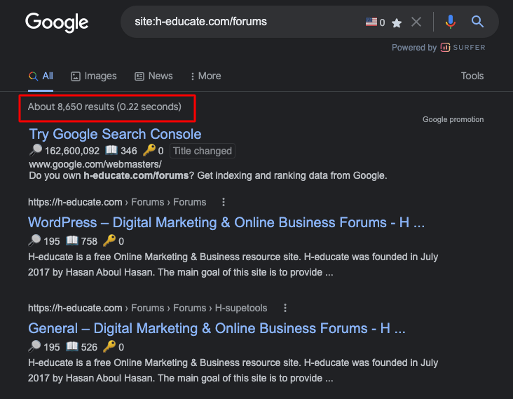This screenshot has width=513, height=399.
Task: Select the All results tab
Action: tap(41, 76)
